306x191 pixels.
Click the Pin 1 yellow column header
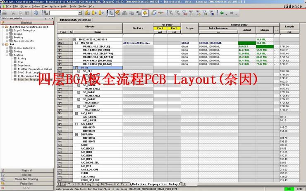[x=160, y=28]
